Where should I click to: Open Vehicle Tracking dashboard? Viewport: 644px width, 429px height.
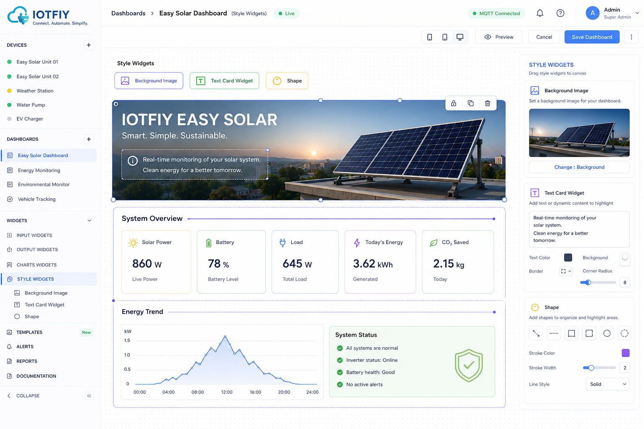[36, 199]
